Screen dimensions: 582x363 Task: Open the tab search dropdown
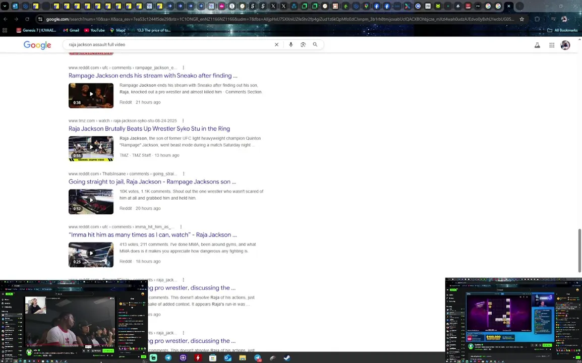[5, 6]
